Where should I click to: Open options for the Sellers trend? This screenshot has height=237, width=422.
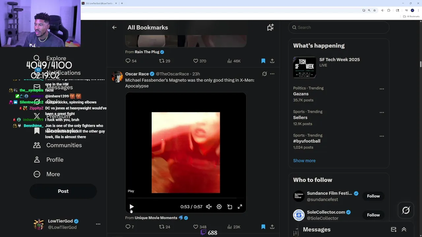381,113
